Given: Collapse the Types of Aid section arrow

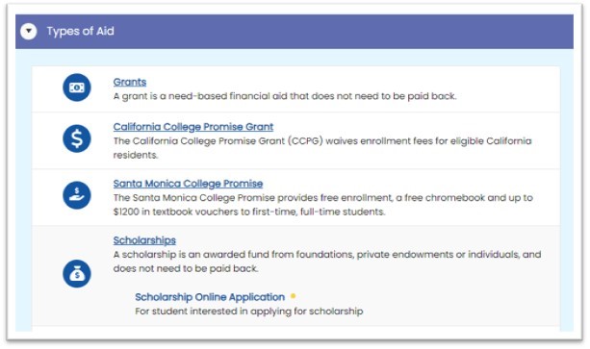Looking at the screenshot, I should click(x=29, y=31).
